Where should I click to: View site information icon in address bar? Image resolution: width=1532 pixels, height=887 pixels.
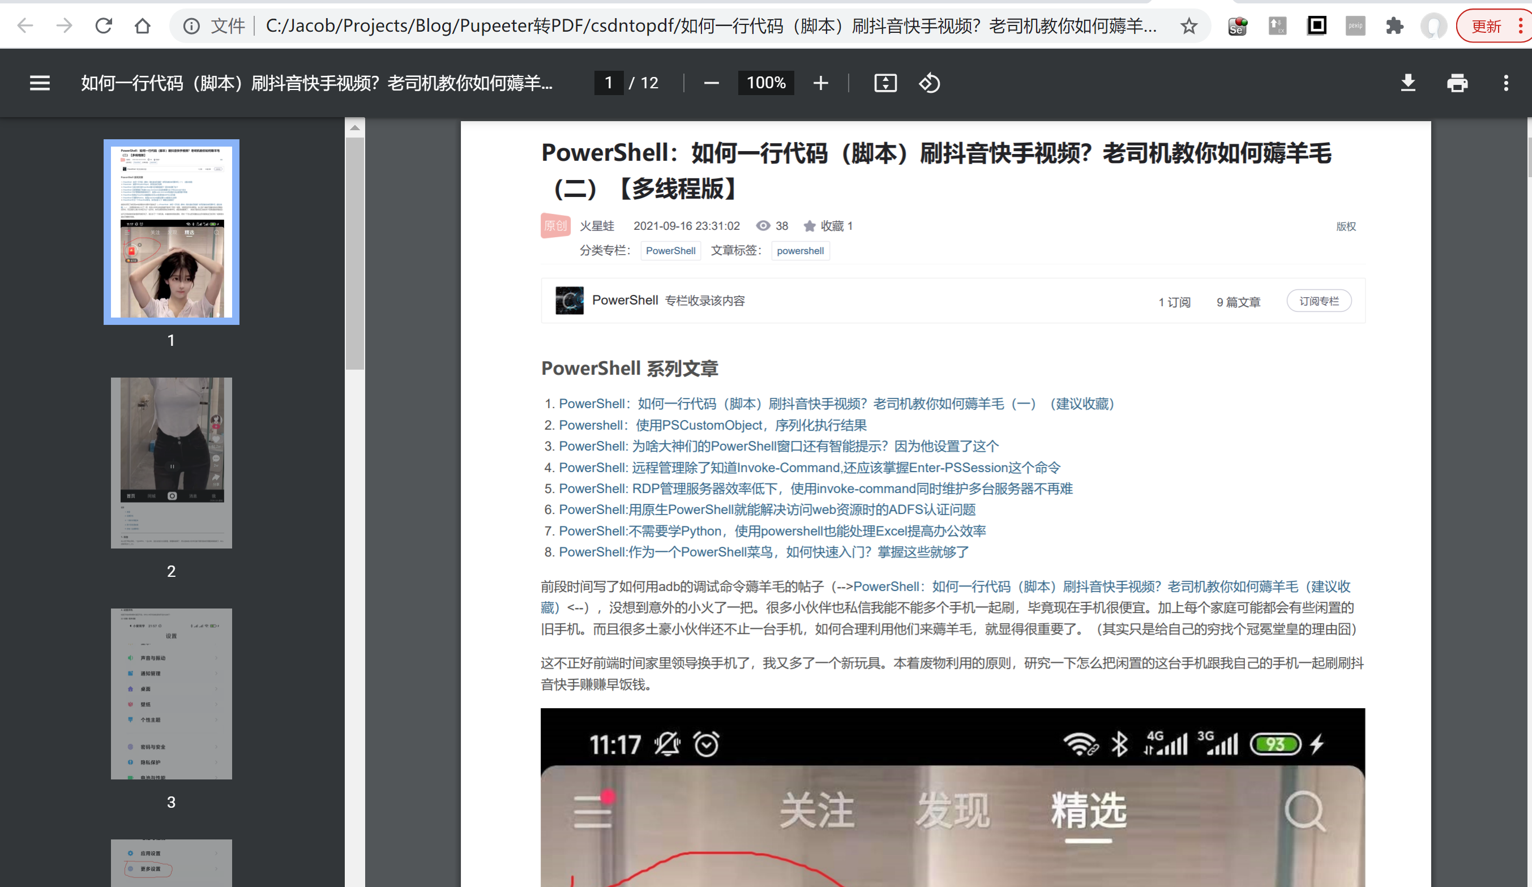click(x=191, y=25)
